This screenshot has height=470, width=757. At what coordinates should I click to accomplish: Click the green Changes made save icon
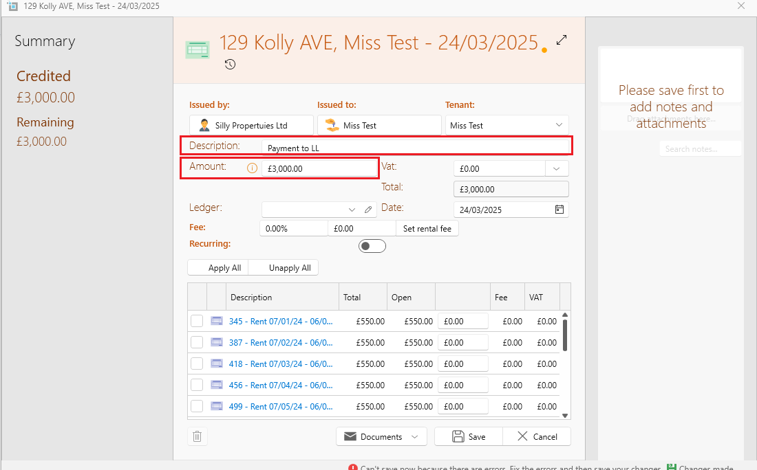tap(671, 467)
